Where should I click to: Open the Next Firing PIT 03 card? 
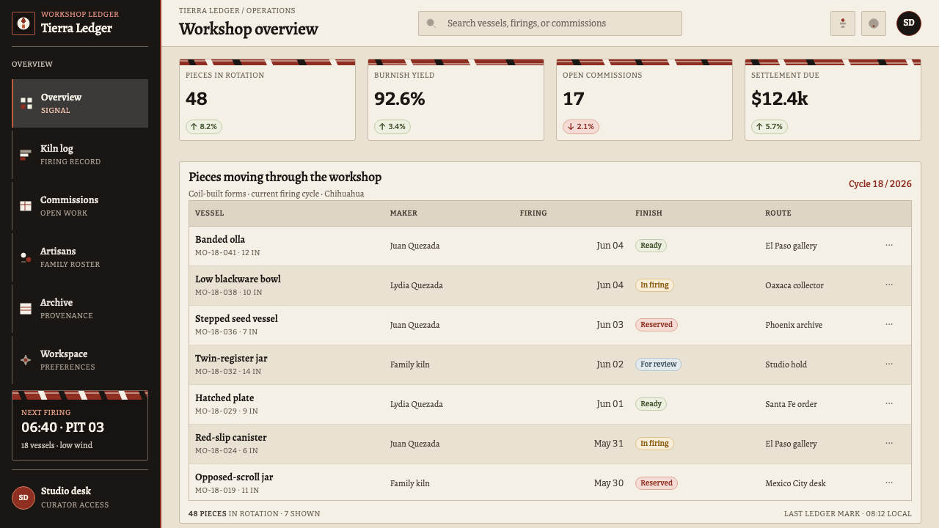[80, 425]
